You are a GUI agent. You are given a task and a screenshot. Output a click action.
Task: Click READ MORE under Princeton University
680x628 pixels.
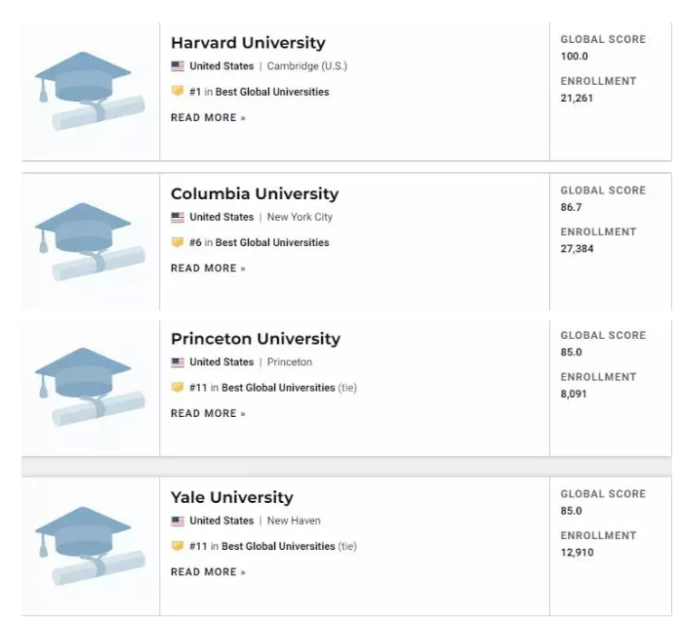208,413
